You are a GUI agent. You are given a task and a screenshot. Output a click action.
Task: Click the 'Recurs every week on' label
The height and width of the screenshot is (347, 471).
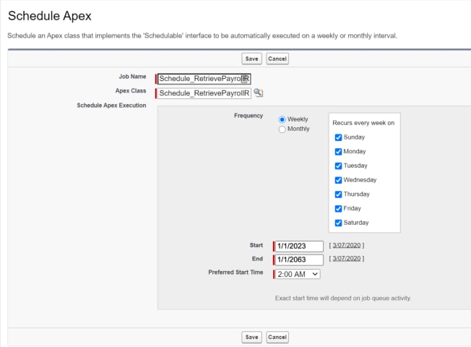click(x=363, y=123)
